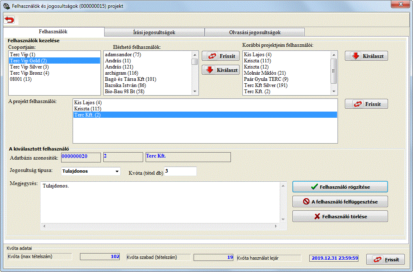413x272 pixels.
Task: Click the green checkmark Felhasználó rögzítése button
Action: [340, 187]
